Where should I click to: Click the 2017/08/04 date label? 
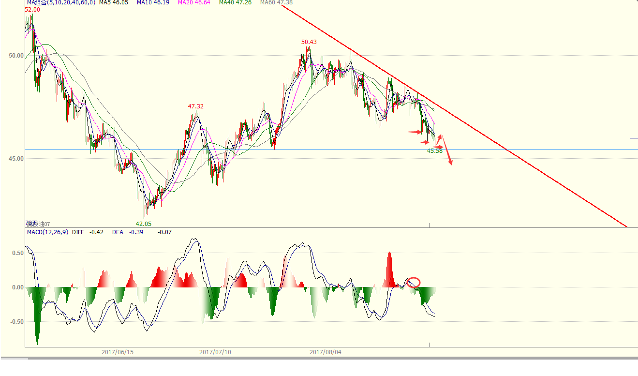[x=325, y=352]
